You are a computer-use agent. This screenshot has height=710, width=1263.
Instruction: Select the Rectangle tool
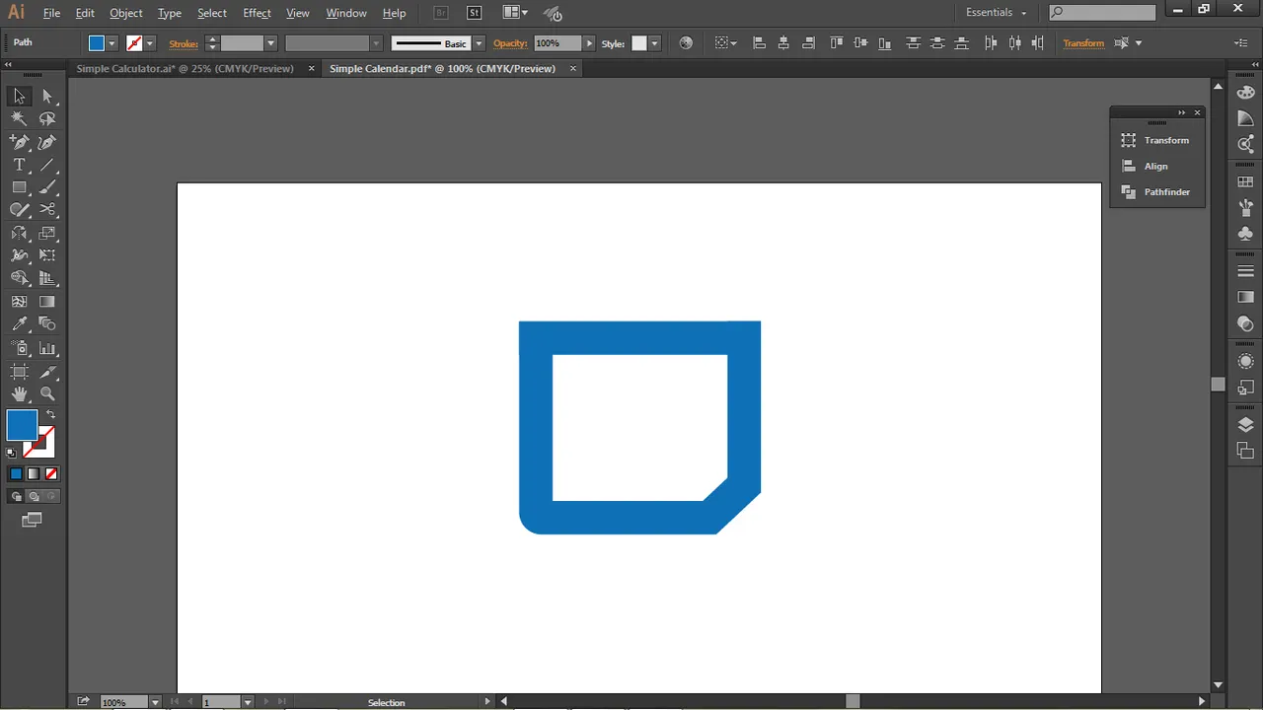coord(19,187)
